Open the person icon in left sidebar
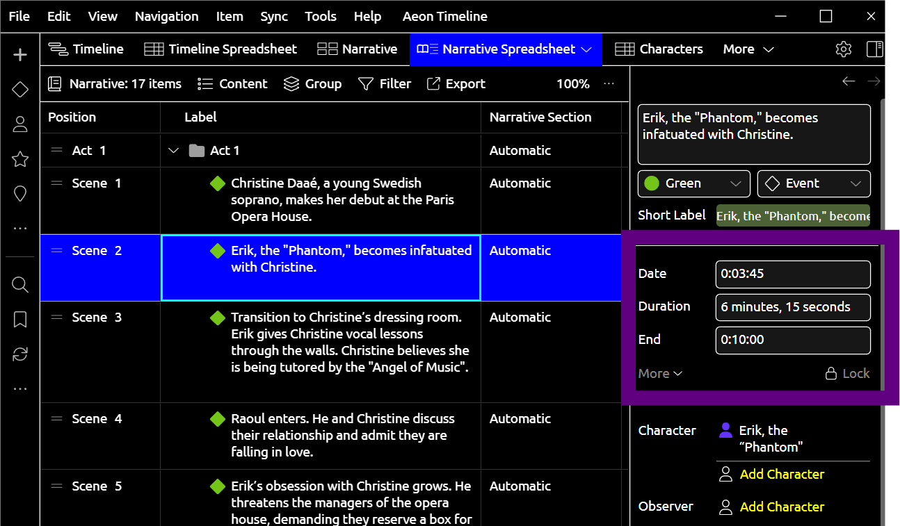This screenshot has width=900, height=526. [20, 124]
